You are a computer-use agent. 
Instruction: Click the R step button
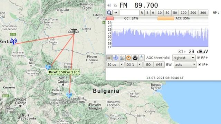[x=142, y=13]
